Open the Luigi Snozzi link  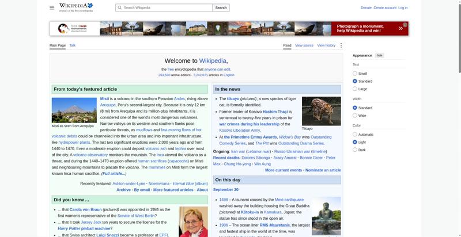tap(107, 235)
